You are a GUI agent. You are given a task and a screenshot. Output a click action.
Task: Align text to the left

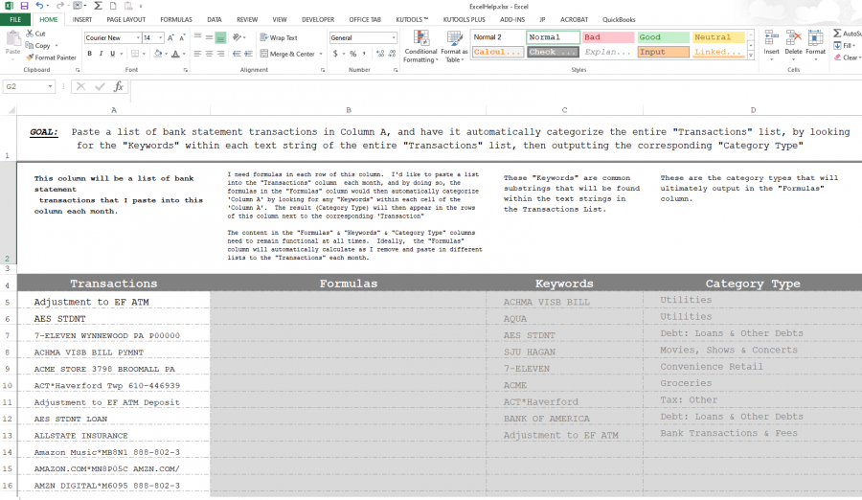click(197, 54)
